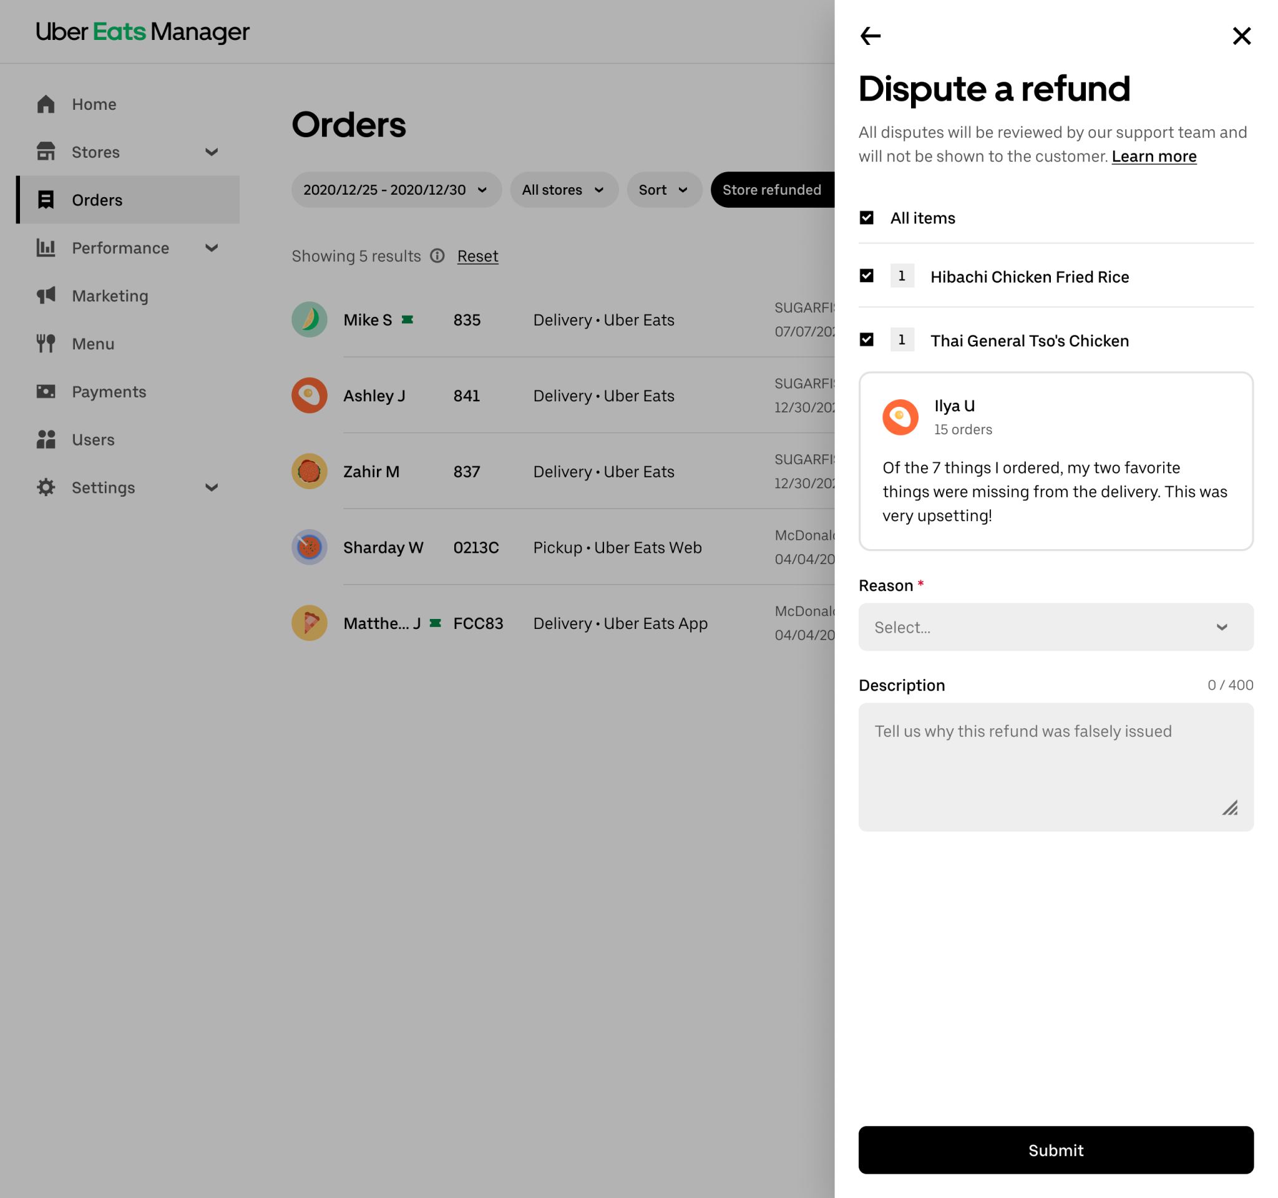Click the 15 orders label under Ilya U
The width and height of the screenshot is (1278, 1198).
(x=963, y=429)
